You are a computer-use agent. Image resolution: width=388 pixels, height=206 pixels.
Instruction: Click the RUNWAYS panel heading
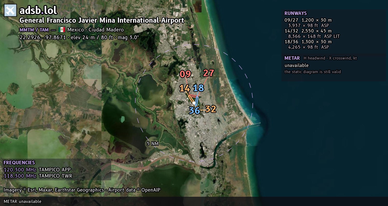[x=295, y=13]
